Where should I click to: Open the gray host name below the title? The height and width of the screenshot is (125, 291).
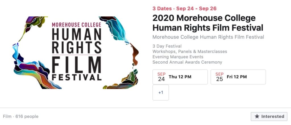click(208, 37)
